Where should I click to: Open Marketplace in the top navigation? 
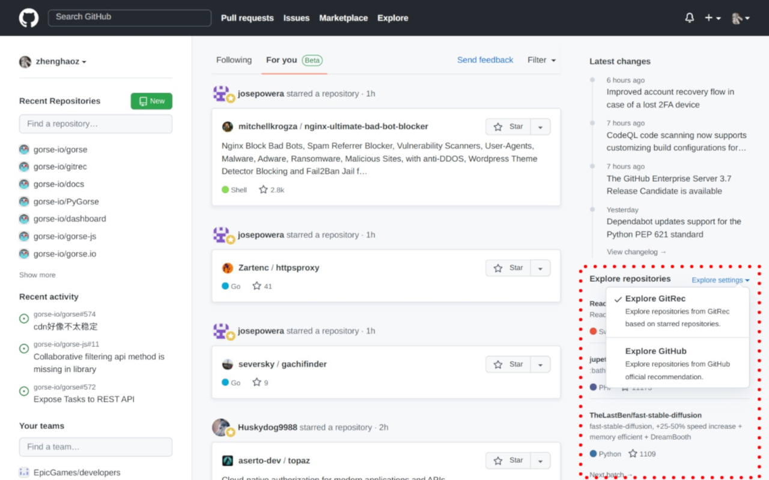[343, 18]
